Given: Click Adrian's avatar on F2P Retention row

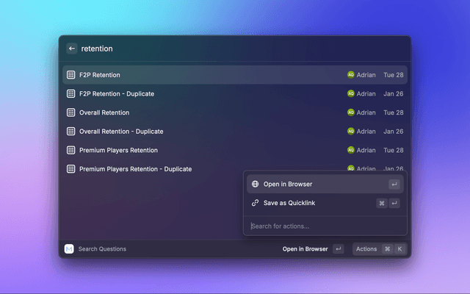Looking at the screenshot, I should [x=351, y=75].
